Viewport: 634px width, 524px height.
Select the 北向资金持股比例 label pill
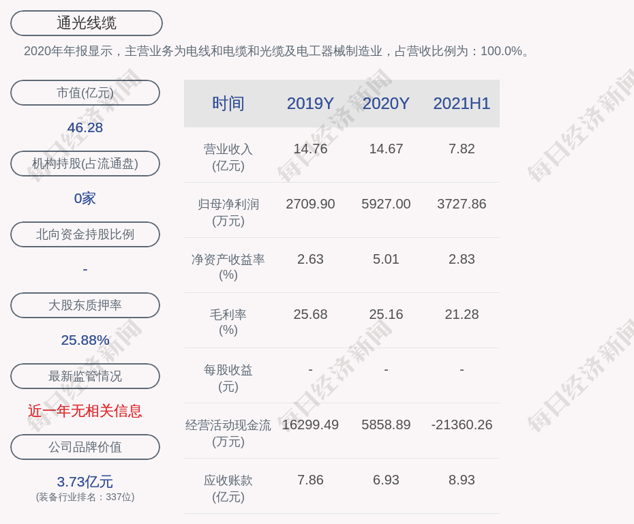pos(85,234)
